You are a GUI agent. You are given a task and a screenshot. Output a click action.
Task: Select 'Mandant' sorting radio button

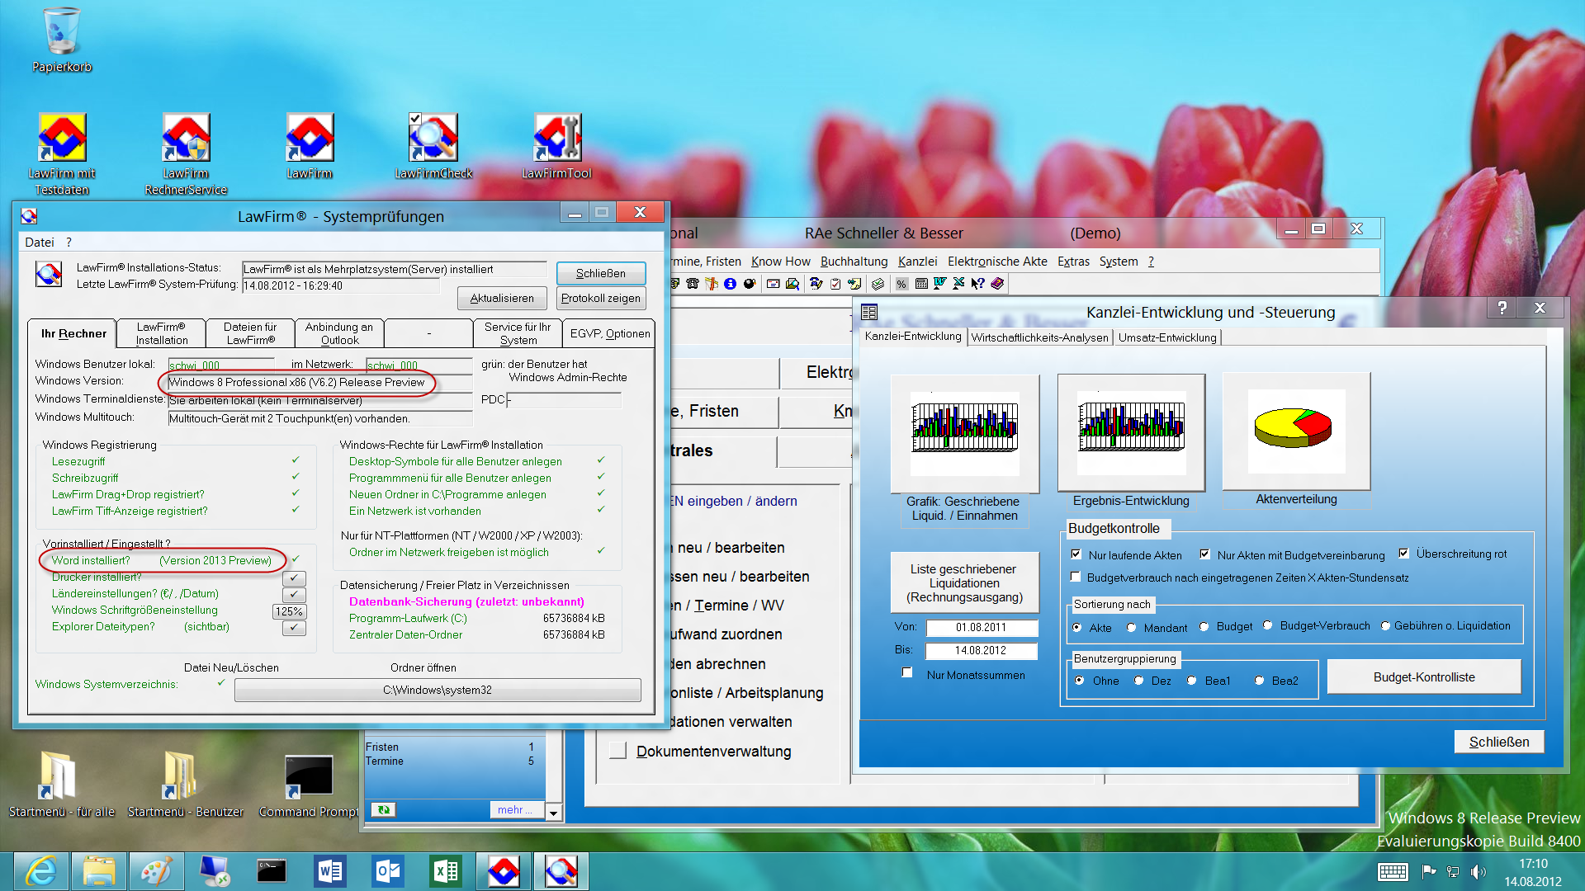click(1132, 627)
